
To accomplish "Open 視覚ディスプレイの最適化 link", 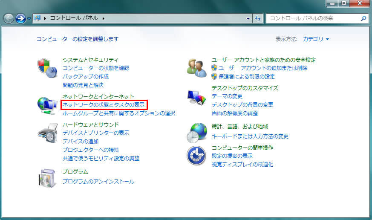I will 242,164.
